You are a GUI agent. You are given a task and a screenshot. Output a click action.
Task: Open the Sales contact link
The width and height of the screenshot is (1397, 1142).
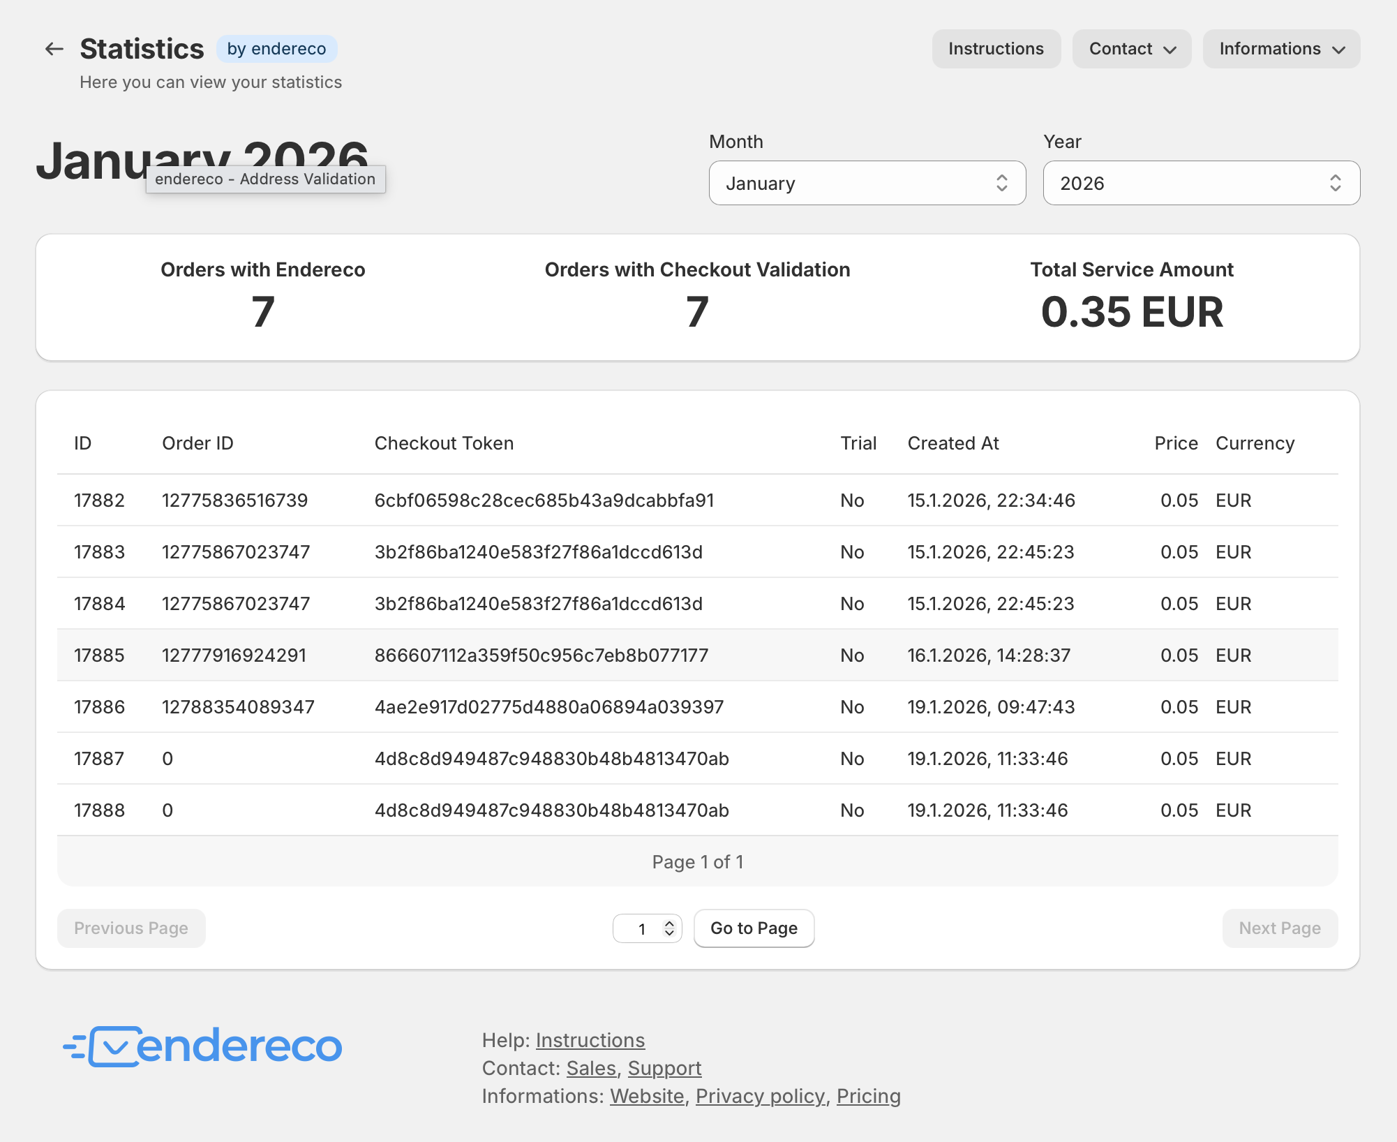591,1068
